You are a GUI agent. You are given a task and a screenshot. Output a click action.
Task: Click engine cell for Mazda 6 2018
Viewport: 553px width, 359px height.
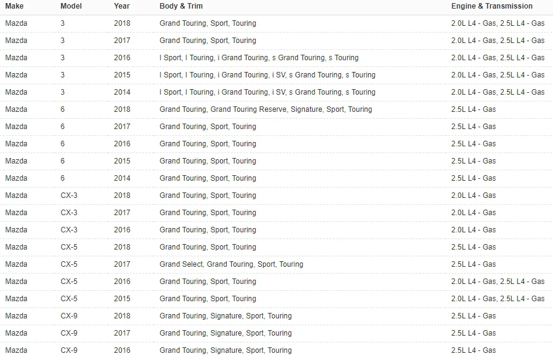473,109
